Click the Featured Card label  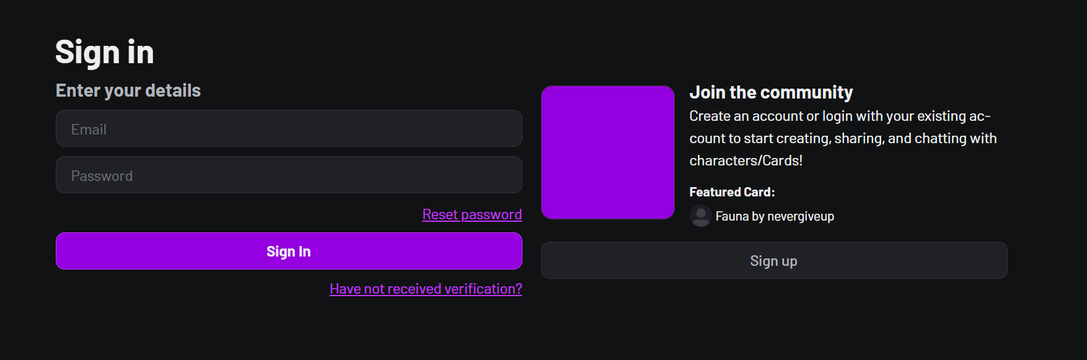(x=732, y=192)
